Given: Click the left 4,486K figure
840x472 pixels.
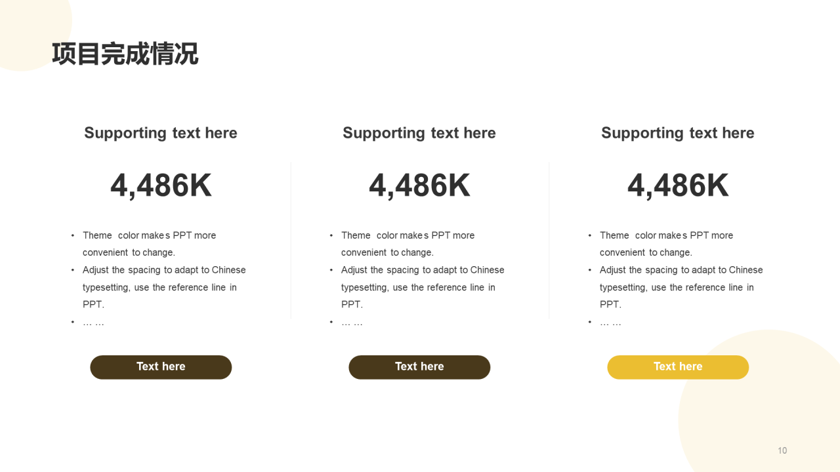Looking at the screenshot, I should 161,186.
